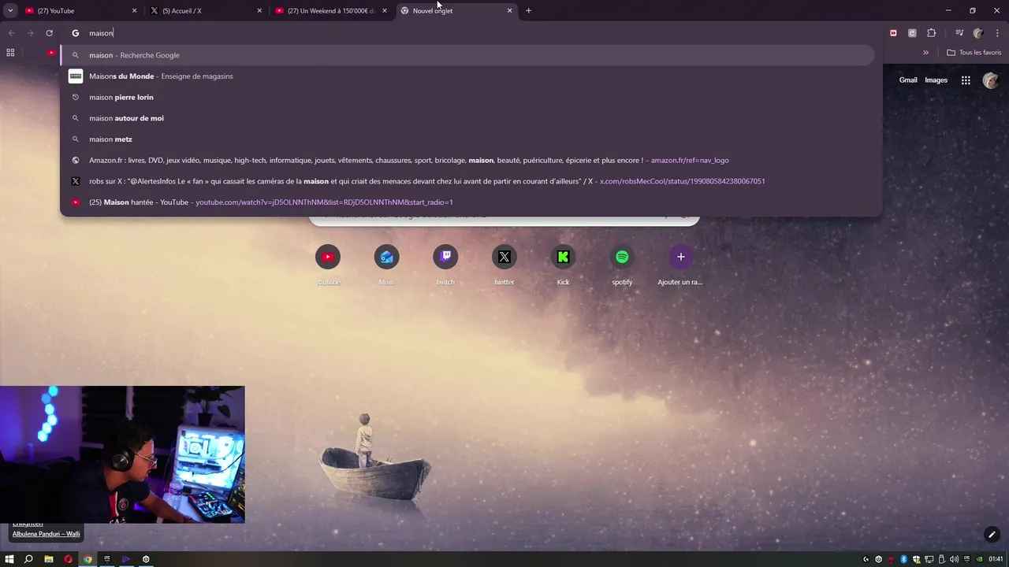
Task: Open the apps grid icon in bookmarks bar
Action: point(10,53)
